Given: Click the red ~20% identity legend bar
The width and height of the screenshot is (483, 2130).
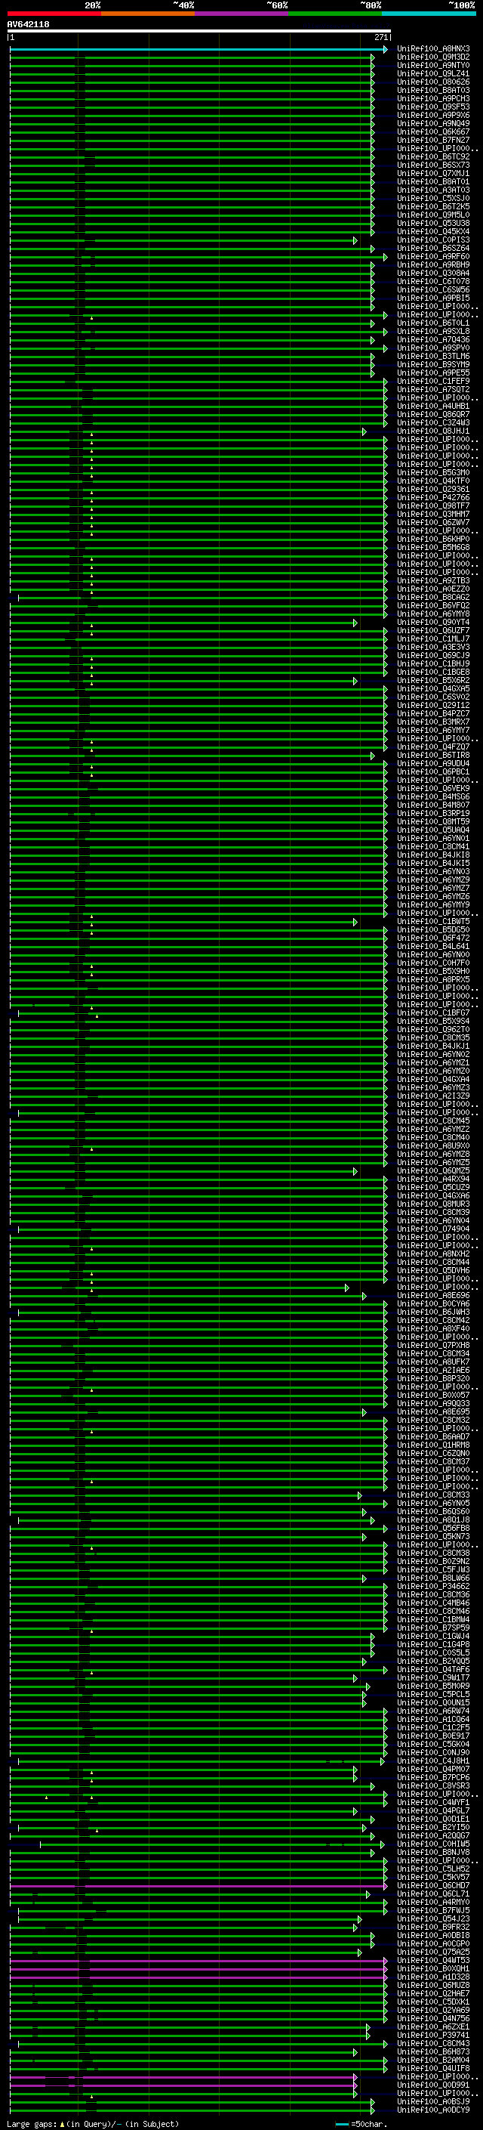Looking at the screenshot, I should tap(54, 14).
